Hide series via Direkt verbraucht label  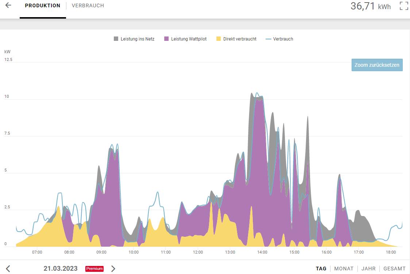point(240,39)
